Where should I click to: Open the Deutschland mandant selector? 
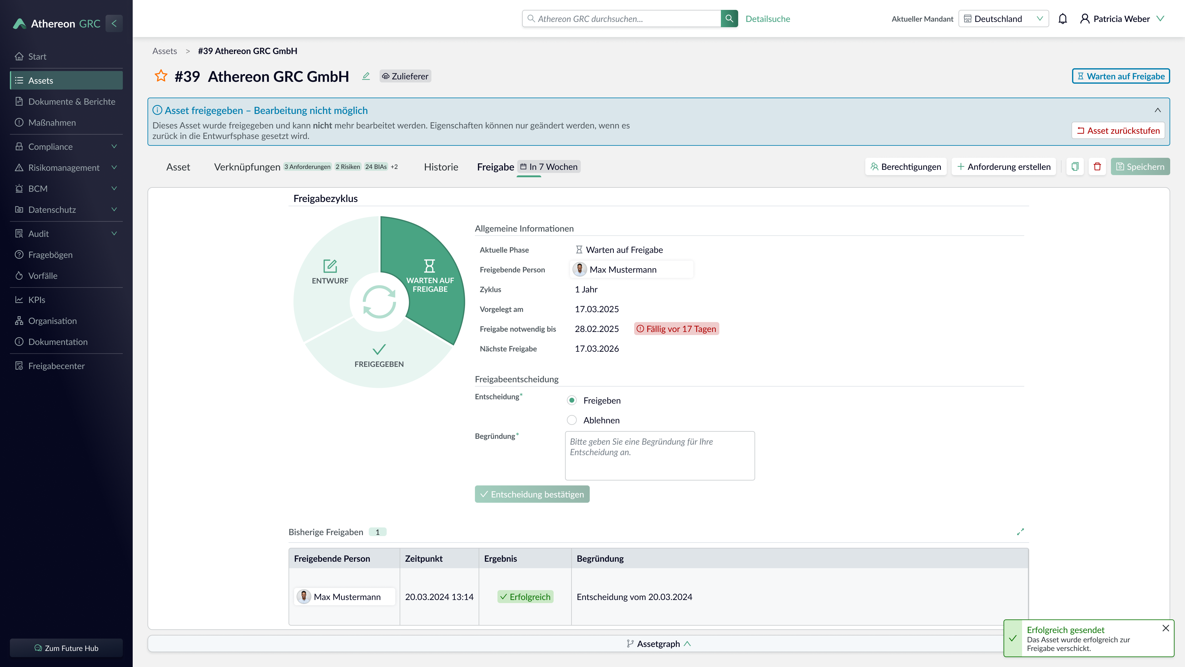pos(1003,19)
